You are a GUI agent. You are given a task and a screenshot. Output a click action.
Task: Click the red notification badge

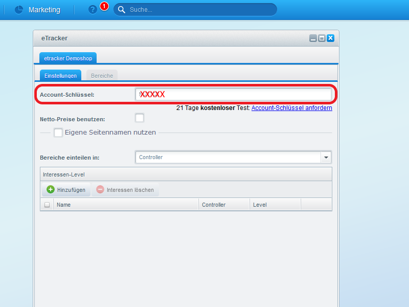[x=104, y=6]
